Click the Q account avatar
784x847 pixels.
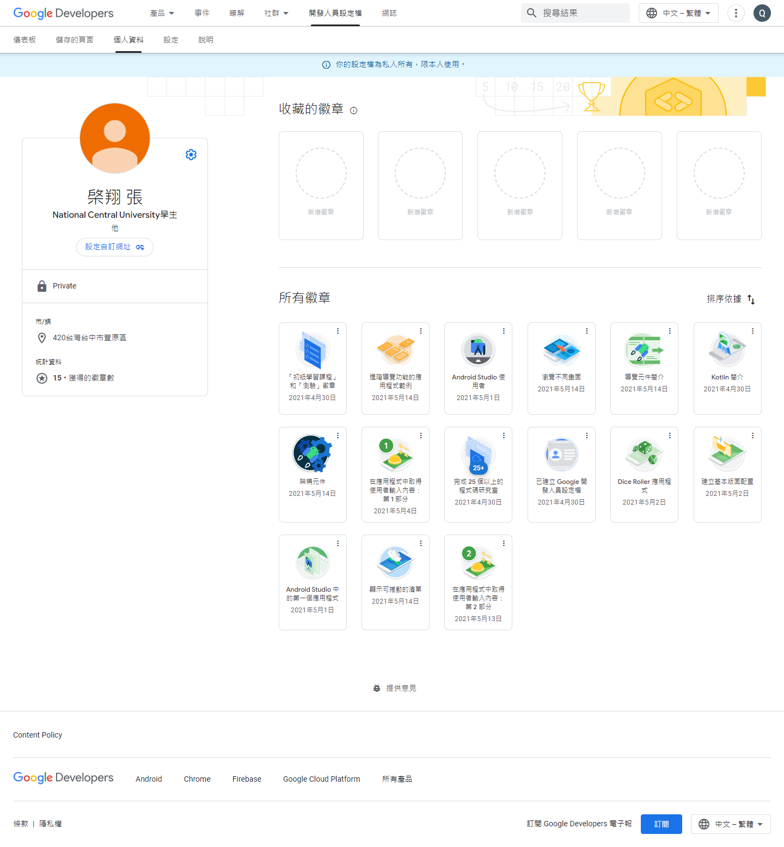pos(762,13)
